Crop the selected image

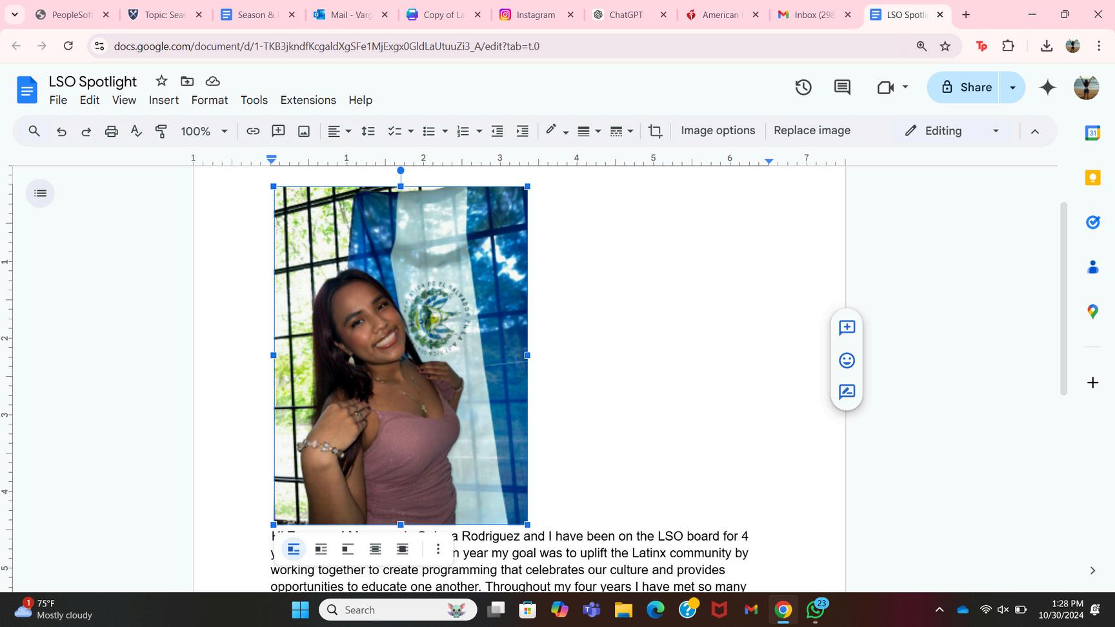click(x=655, y=131)
